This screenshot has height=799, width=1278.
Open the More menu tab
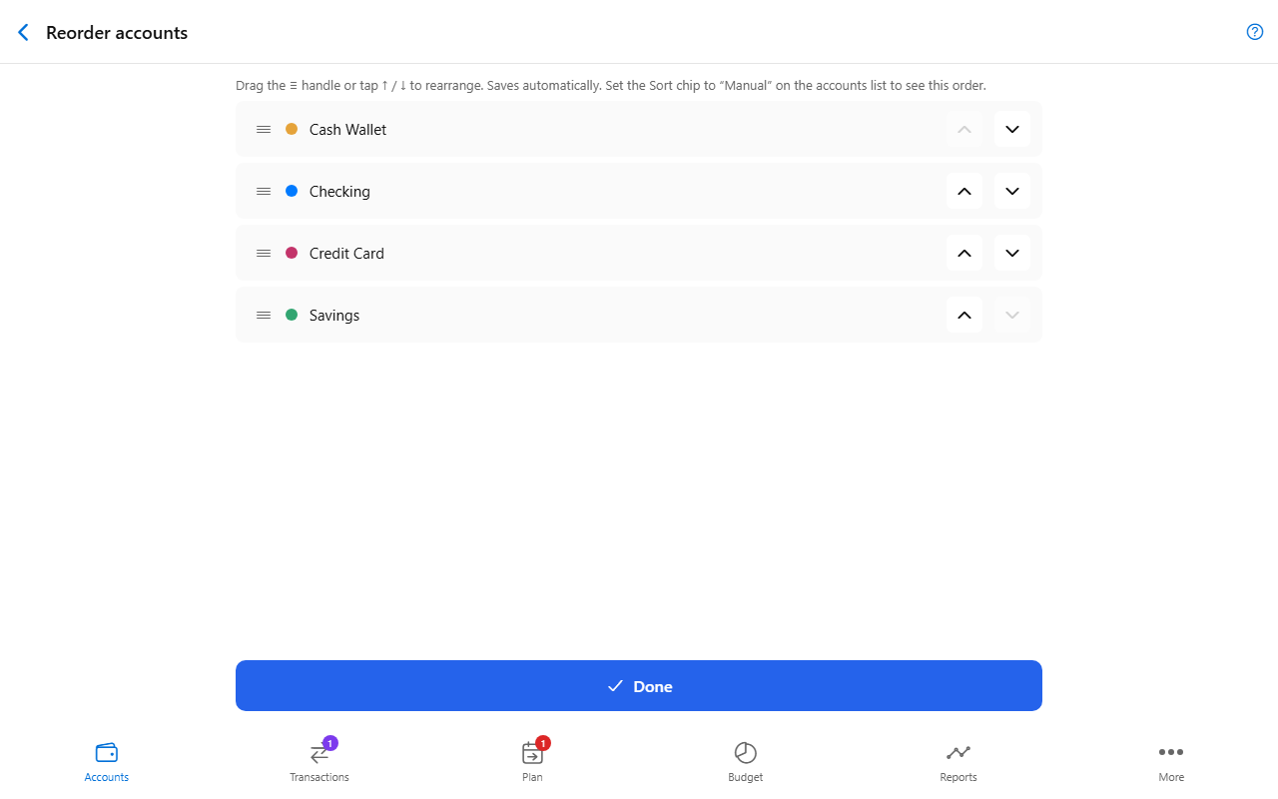click(1171, 762)
